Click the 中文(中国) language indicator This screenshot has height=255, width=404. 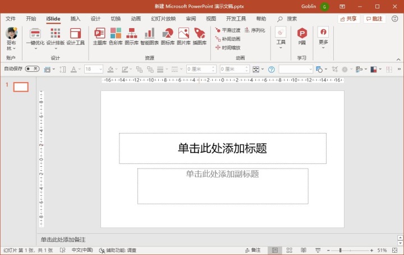tap(82, 251)
